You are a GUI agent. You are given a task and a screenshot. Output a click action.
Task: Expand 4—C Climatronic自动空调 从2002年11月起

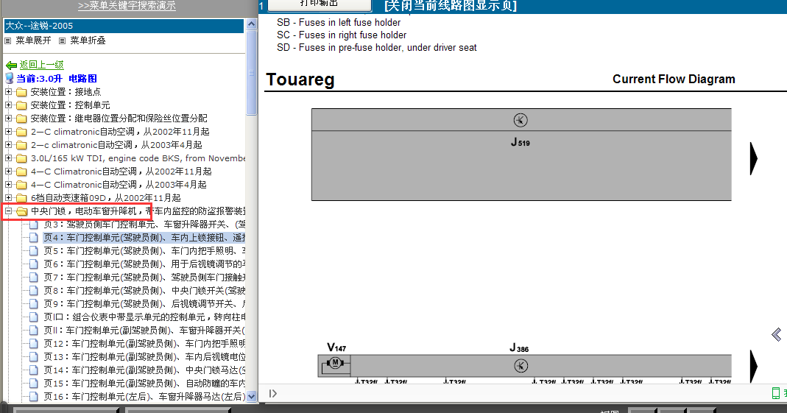tap(8, 171)
